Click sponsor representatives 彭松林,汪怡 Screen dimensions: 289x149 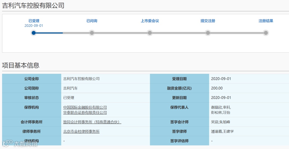tap(220, 113)
